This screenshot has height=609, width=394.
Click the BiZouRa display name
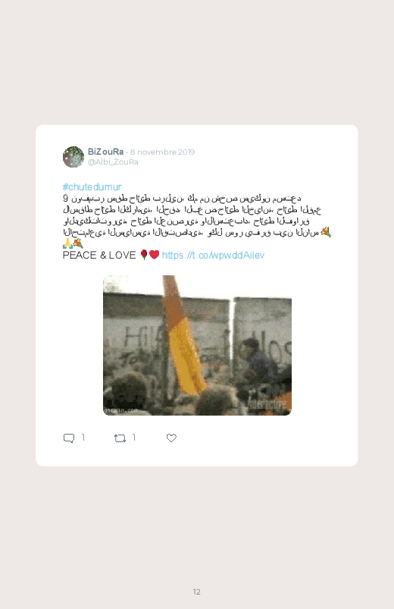pos(105,152)
